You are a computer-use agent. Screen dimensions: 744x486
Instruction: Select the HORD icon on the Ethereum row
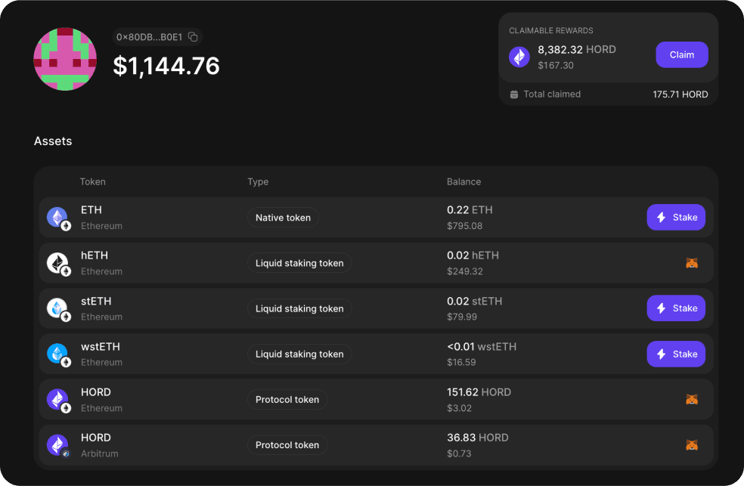(x=57, y=399)
